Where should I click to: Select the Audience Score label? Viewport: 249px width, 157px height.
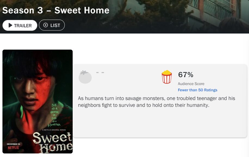click(191, 84)
